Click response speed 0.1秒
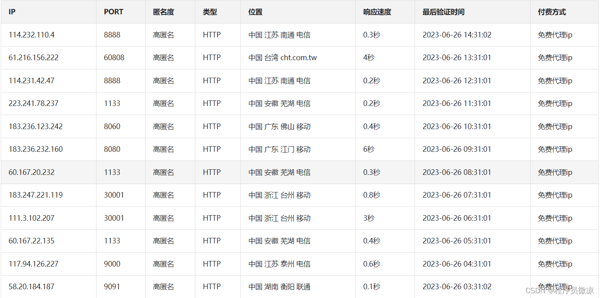This screenshot has width=600, height=298. click(372, 286)
